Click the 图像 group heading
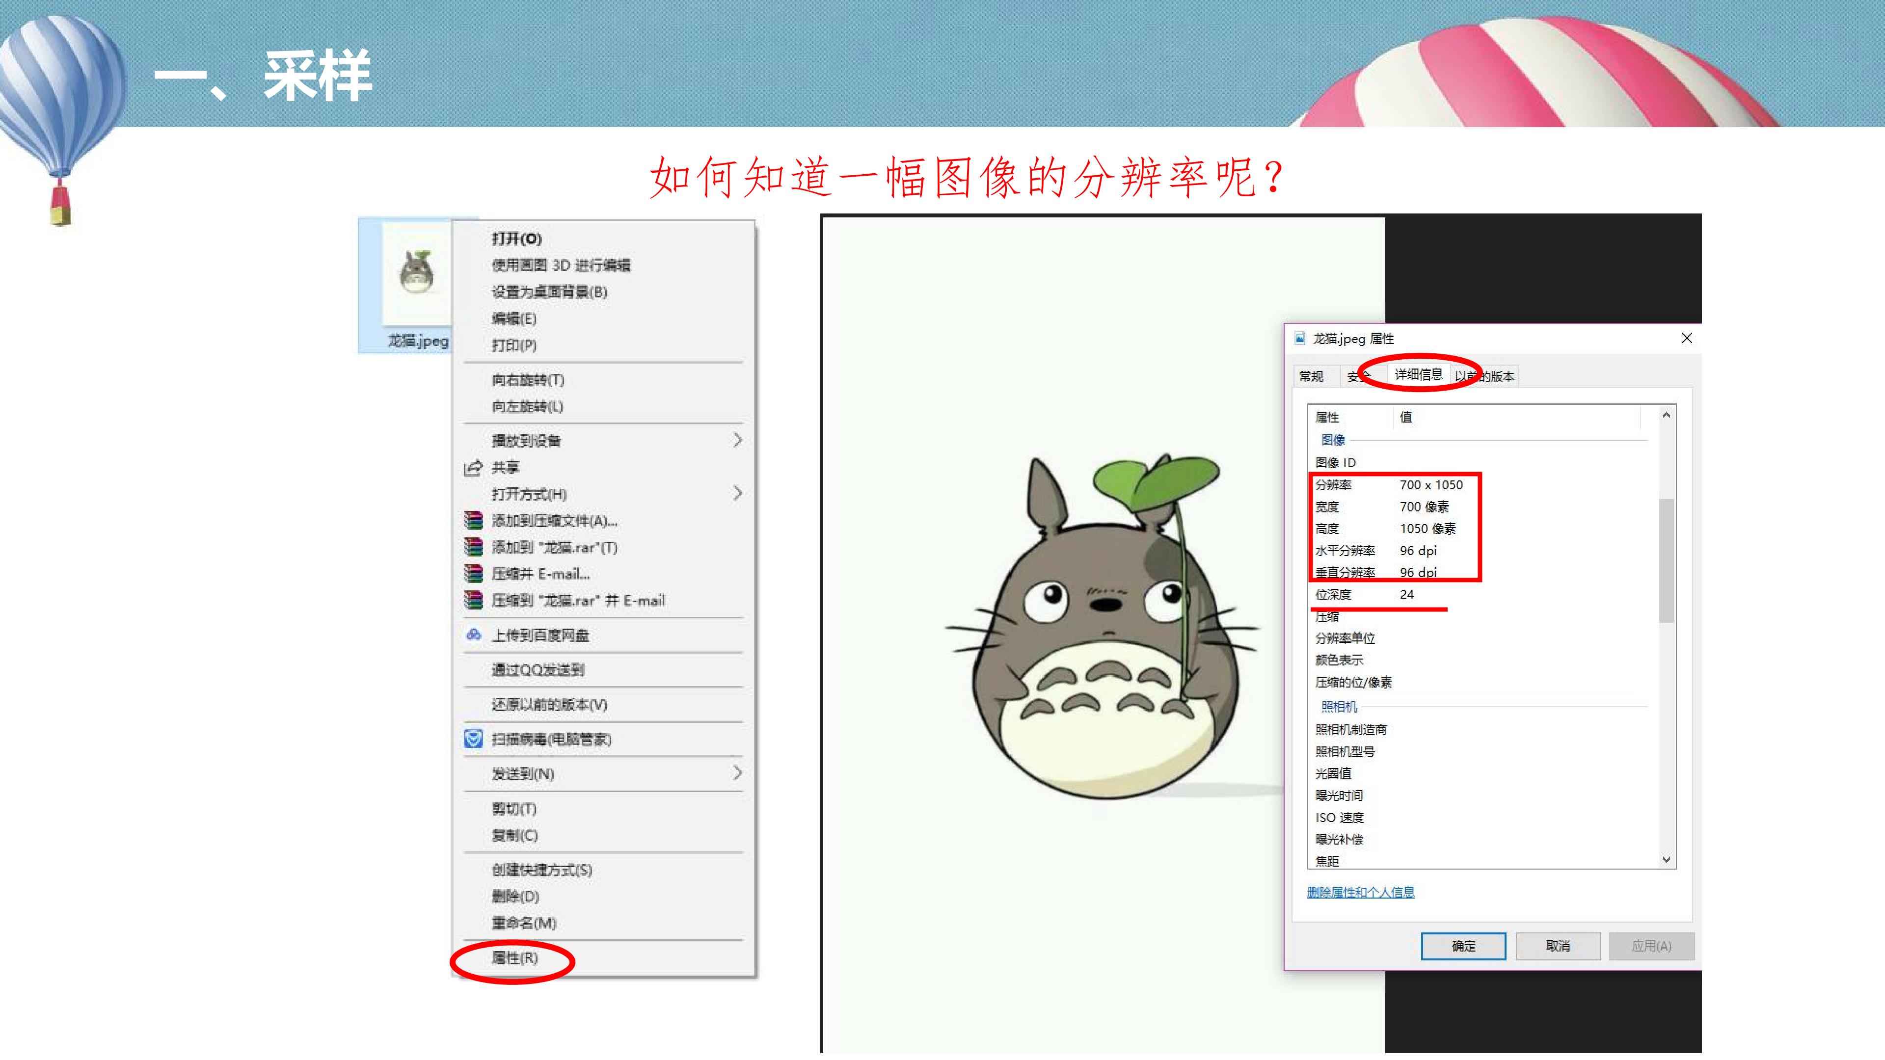1885x1060 pixels. pos(1333,440)
